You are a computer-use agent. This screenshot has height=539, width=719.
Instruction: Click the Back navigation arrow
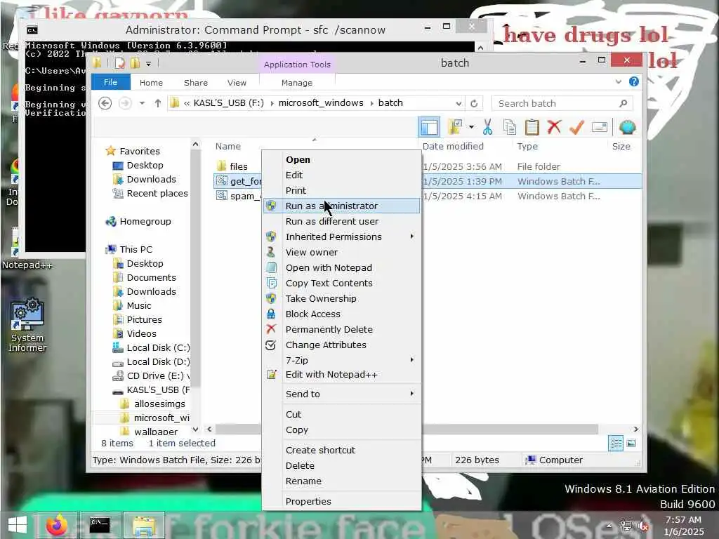(105, 103)
